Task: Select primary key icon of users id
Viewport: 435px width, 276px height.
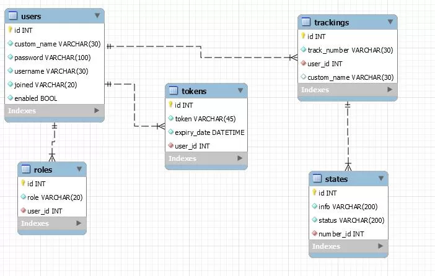Action: click(10, 29)
